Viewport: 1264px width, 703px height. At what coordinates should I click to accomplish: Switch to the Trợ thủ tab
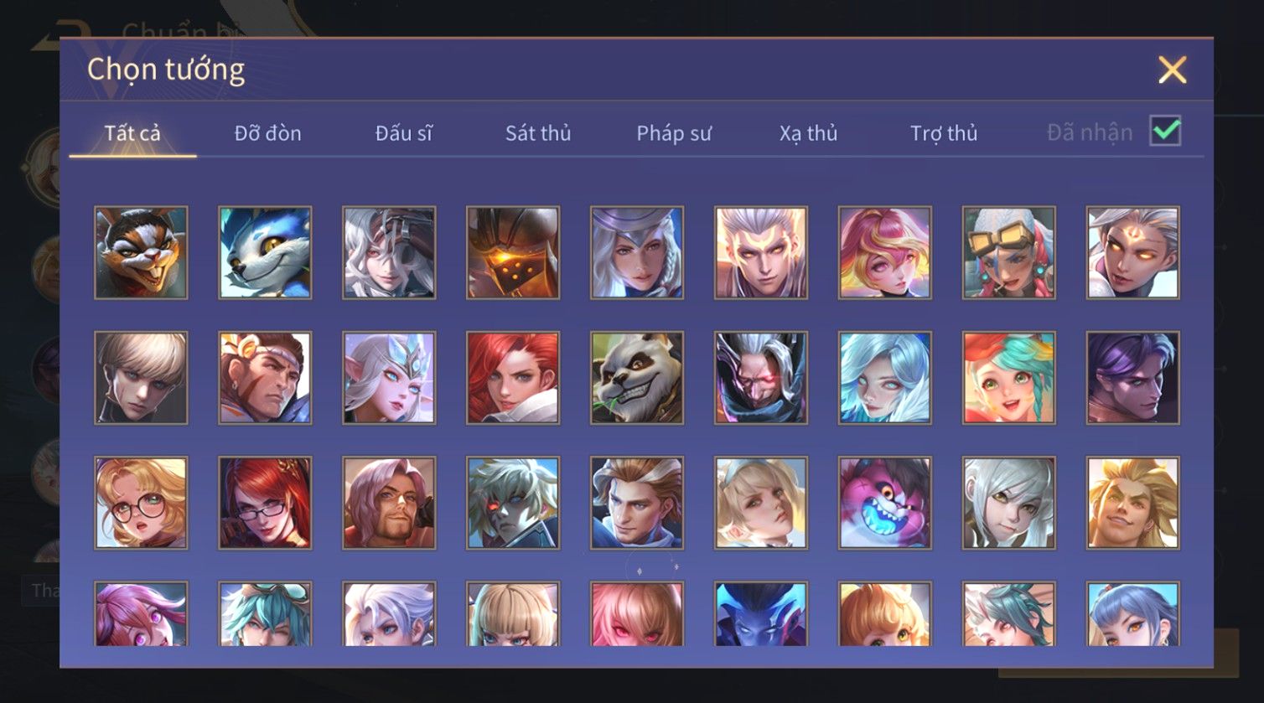(944, 133)
